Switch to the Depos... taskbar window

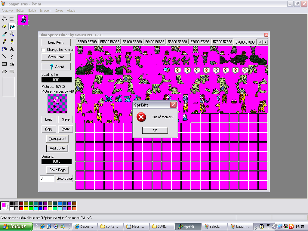[x=85, y=226]
